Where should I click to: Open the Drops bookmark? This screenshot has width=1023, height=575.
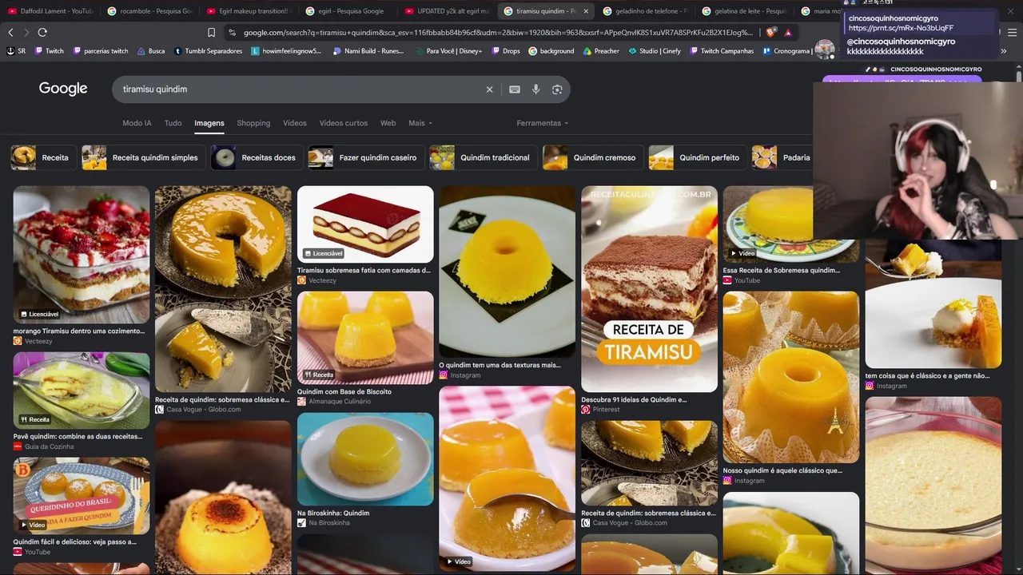point(505,51)
